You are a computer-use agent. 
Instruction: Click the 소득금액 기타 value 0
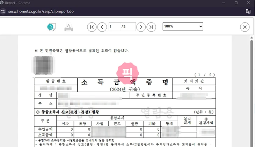pos(158,135)
